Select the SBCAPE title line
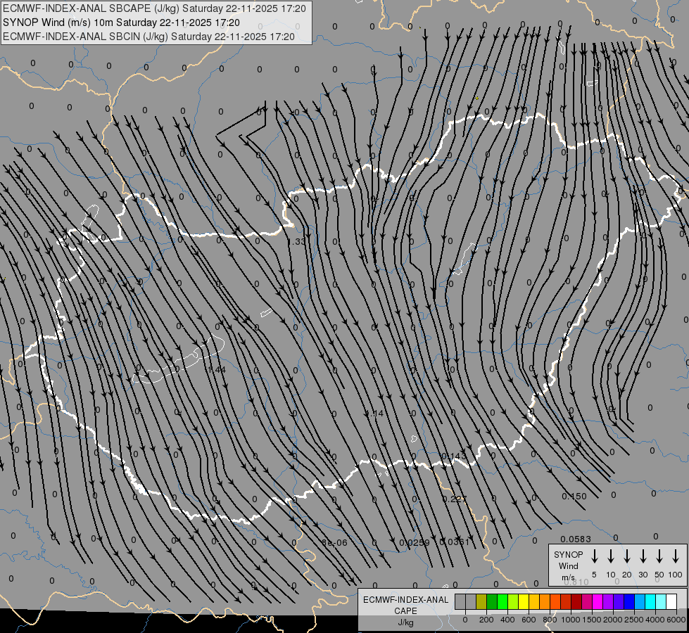Screen dimensions: 689x633 click(x=154, y=8)
